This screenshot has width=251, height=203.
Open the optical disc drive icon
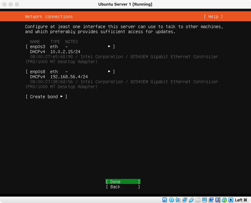coord(171,200)
